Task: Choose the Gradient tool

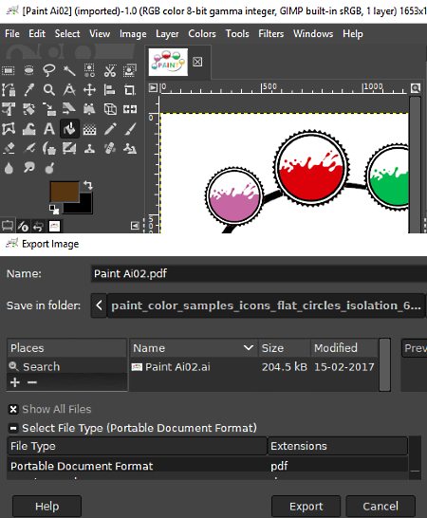Action: coord(89,129)
